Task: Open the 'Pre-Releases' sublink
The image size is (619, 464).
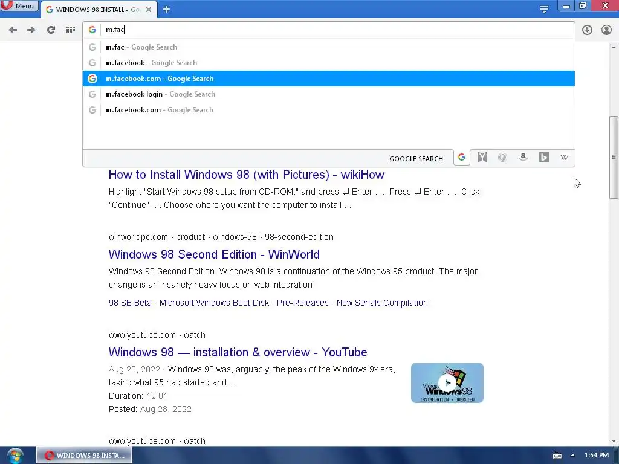Action: [302, 303]
